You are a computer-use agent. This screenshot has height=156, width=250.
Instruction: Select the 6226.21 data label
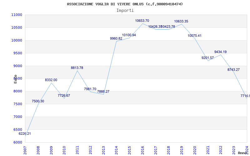point(25,134)
